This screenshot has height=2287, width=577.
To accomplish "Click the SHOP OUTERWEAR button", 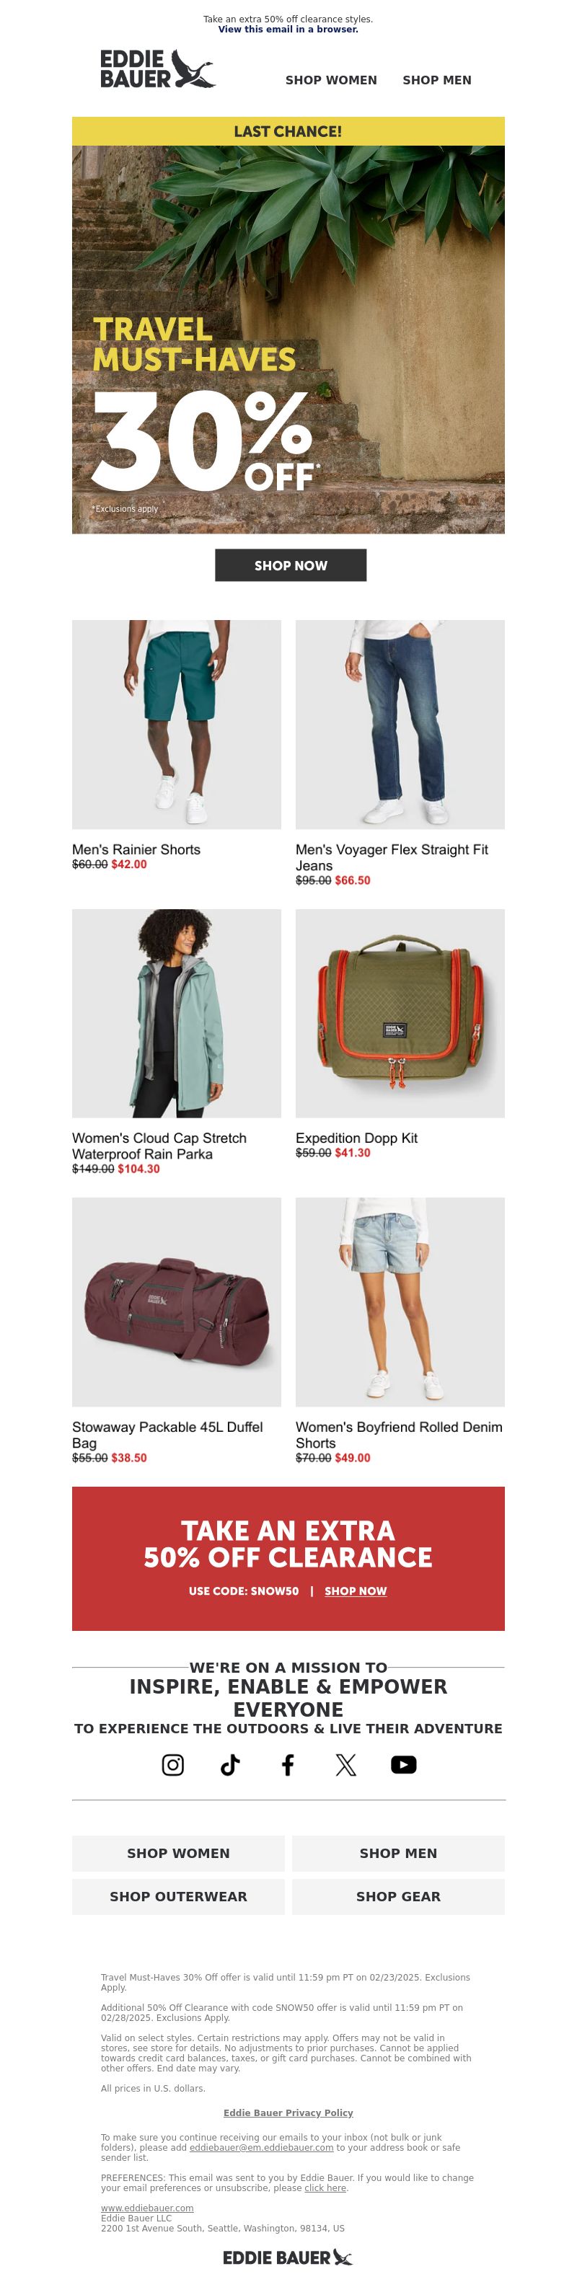I will (x=178, y=1895).
